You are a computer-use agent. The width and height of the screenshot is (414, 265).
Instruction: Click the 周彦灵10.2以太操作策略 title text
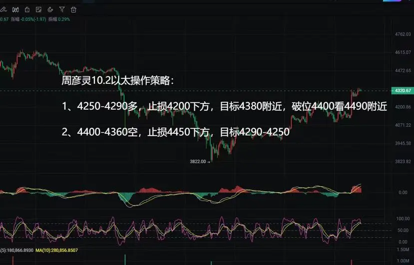(x=118, y=80)
